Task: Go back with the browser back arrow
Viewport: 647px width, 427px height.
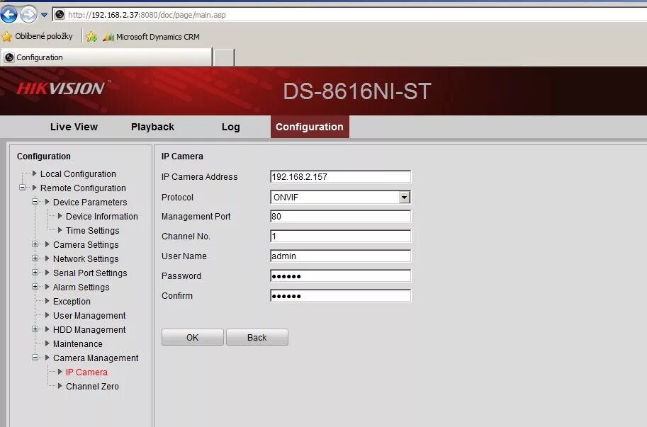Action: click(9, 14)
